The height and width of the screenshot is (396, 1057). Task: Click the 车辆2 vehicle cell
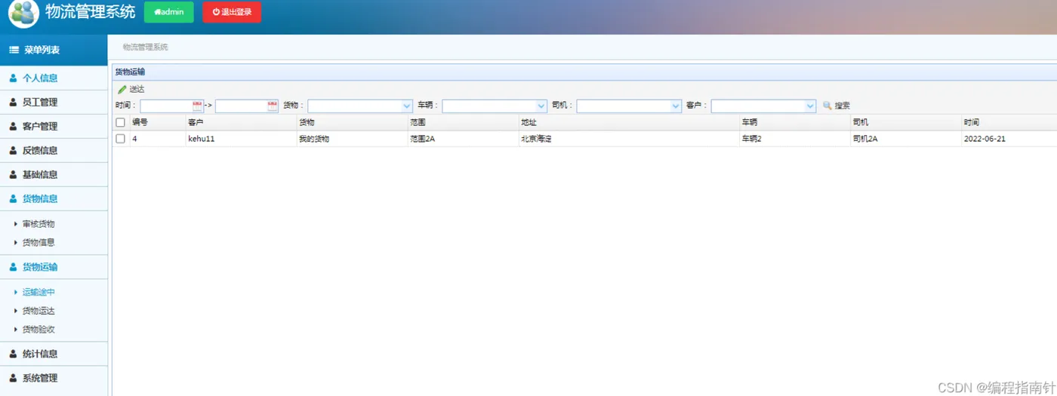(794, 139)
